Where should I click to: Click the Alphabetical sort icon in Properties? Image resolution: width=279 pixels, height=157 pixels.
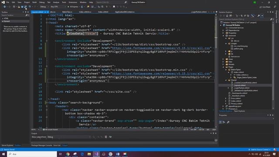tap(224, 122)
